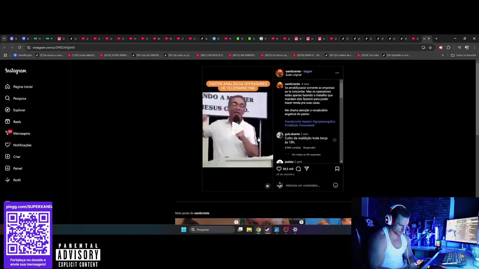Screen dimensions: 479x269
Task: Click the #igrejaevangelica hashtag
Action: pos(324,121)
